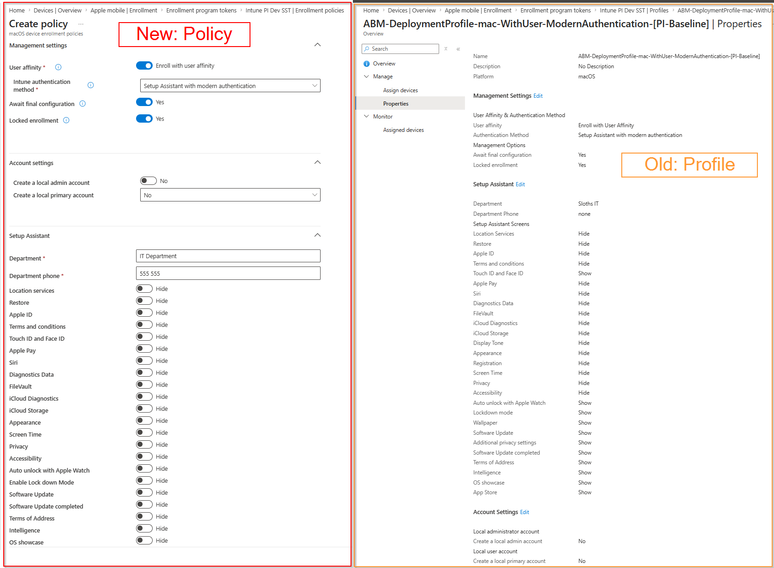Edit Management Settings in Profile pane
The width and height of the screenshot is (774, 568).
[538, 96]
